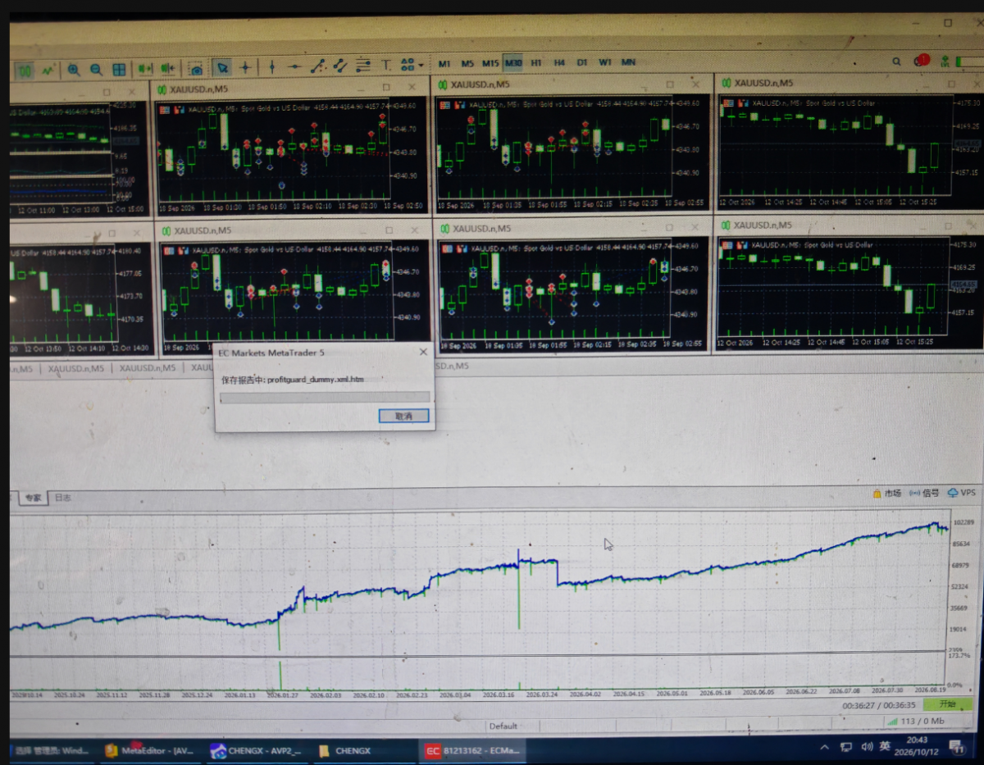Zoom in on the chart

point(74,69)
